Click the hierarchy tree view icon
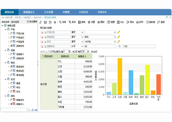The width and height of the screenshot is (172, 122). [33, 110]
